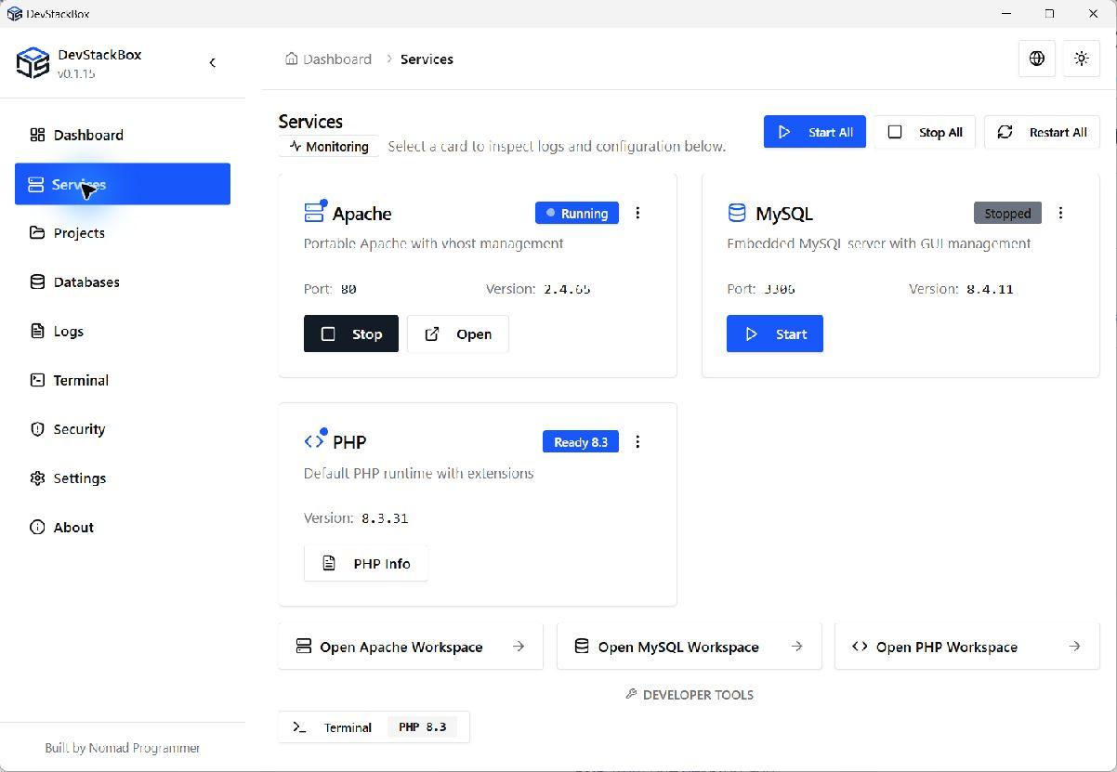Open the PHP card three-dot menu

pyautogui.click(x=637, y=441)
